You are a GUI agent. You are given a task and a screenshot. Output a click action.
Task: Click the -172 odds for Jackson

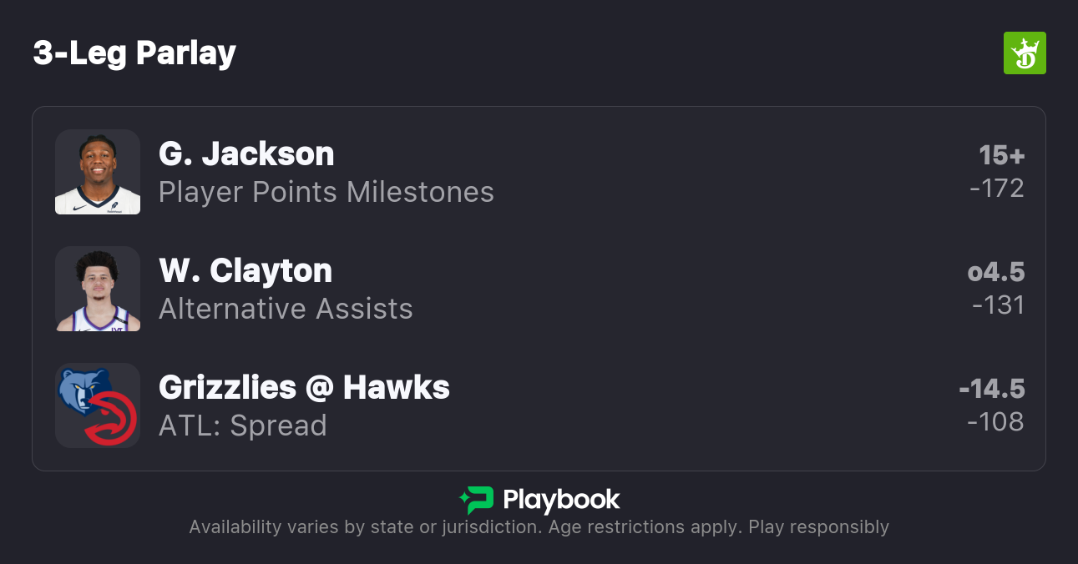pos(996,189)
